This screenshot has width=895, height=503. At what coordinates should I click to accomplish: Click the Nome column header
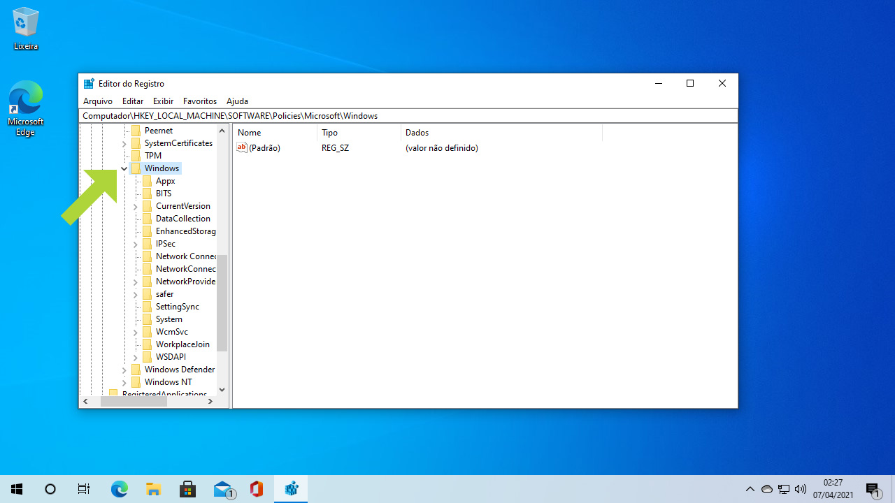point(275,133)
